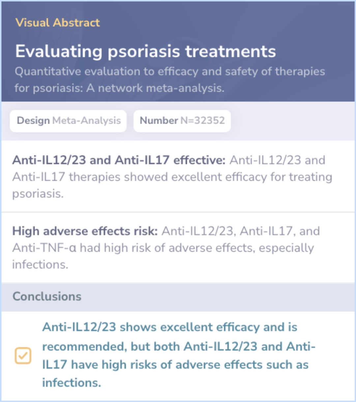356x402 pixels.
Task: Click the network meta-analysis subtitle text
Action: [170, 79]
